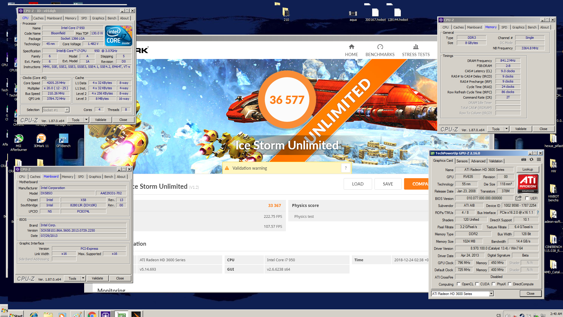Viewport: 563px width, 317px height.
Task: Open 3DMark STRESS TESTS section
Action: tap(416, 50)
